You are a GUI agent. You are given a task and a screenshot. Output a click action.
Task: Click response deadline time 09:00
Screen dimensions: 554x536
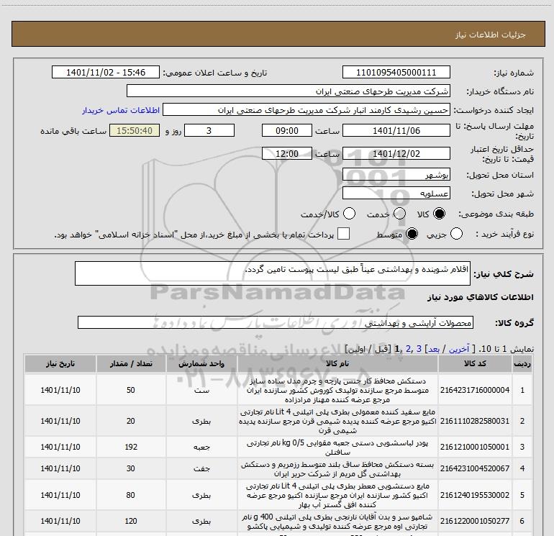point(287,131)
